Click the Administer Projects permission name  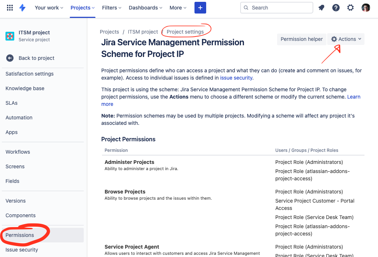(129, 162)
